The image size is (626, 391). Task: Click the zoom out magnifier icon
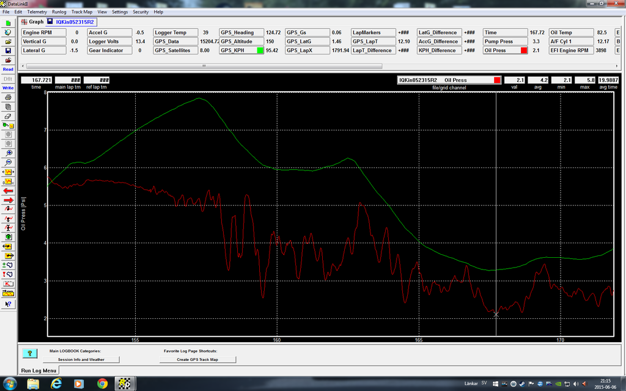pyautogui.click(x=9, y=163)
